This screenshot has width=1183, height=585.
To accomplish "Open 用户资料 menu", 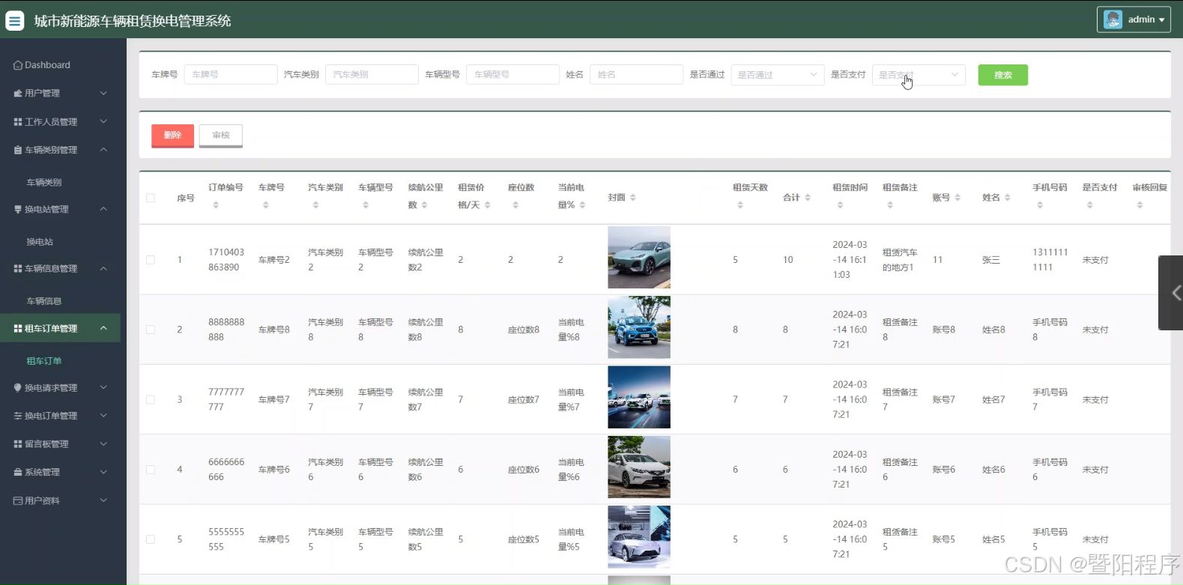I will tap(60, 500).
